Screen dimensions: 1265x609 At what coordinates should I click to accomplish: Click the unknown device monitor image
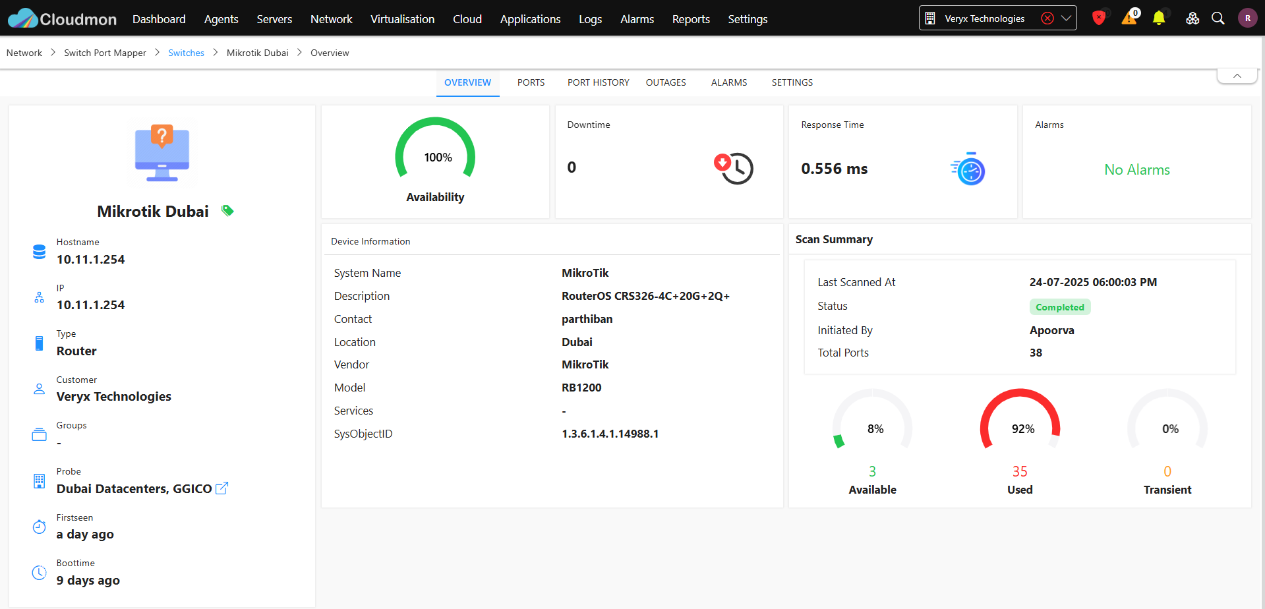[162, 153]
